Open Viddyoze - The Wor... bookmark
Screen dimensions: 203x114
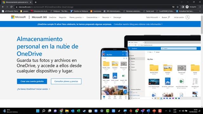[59, 11]
